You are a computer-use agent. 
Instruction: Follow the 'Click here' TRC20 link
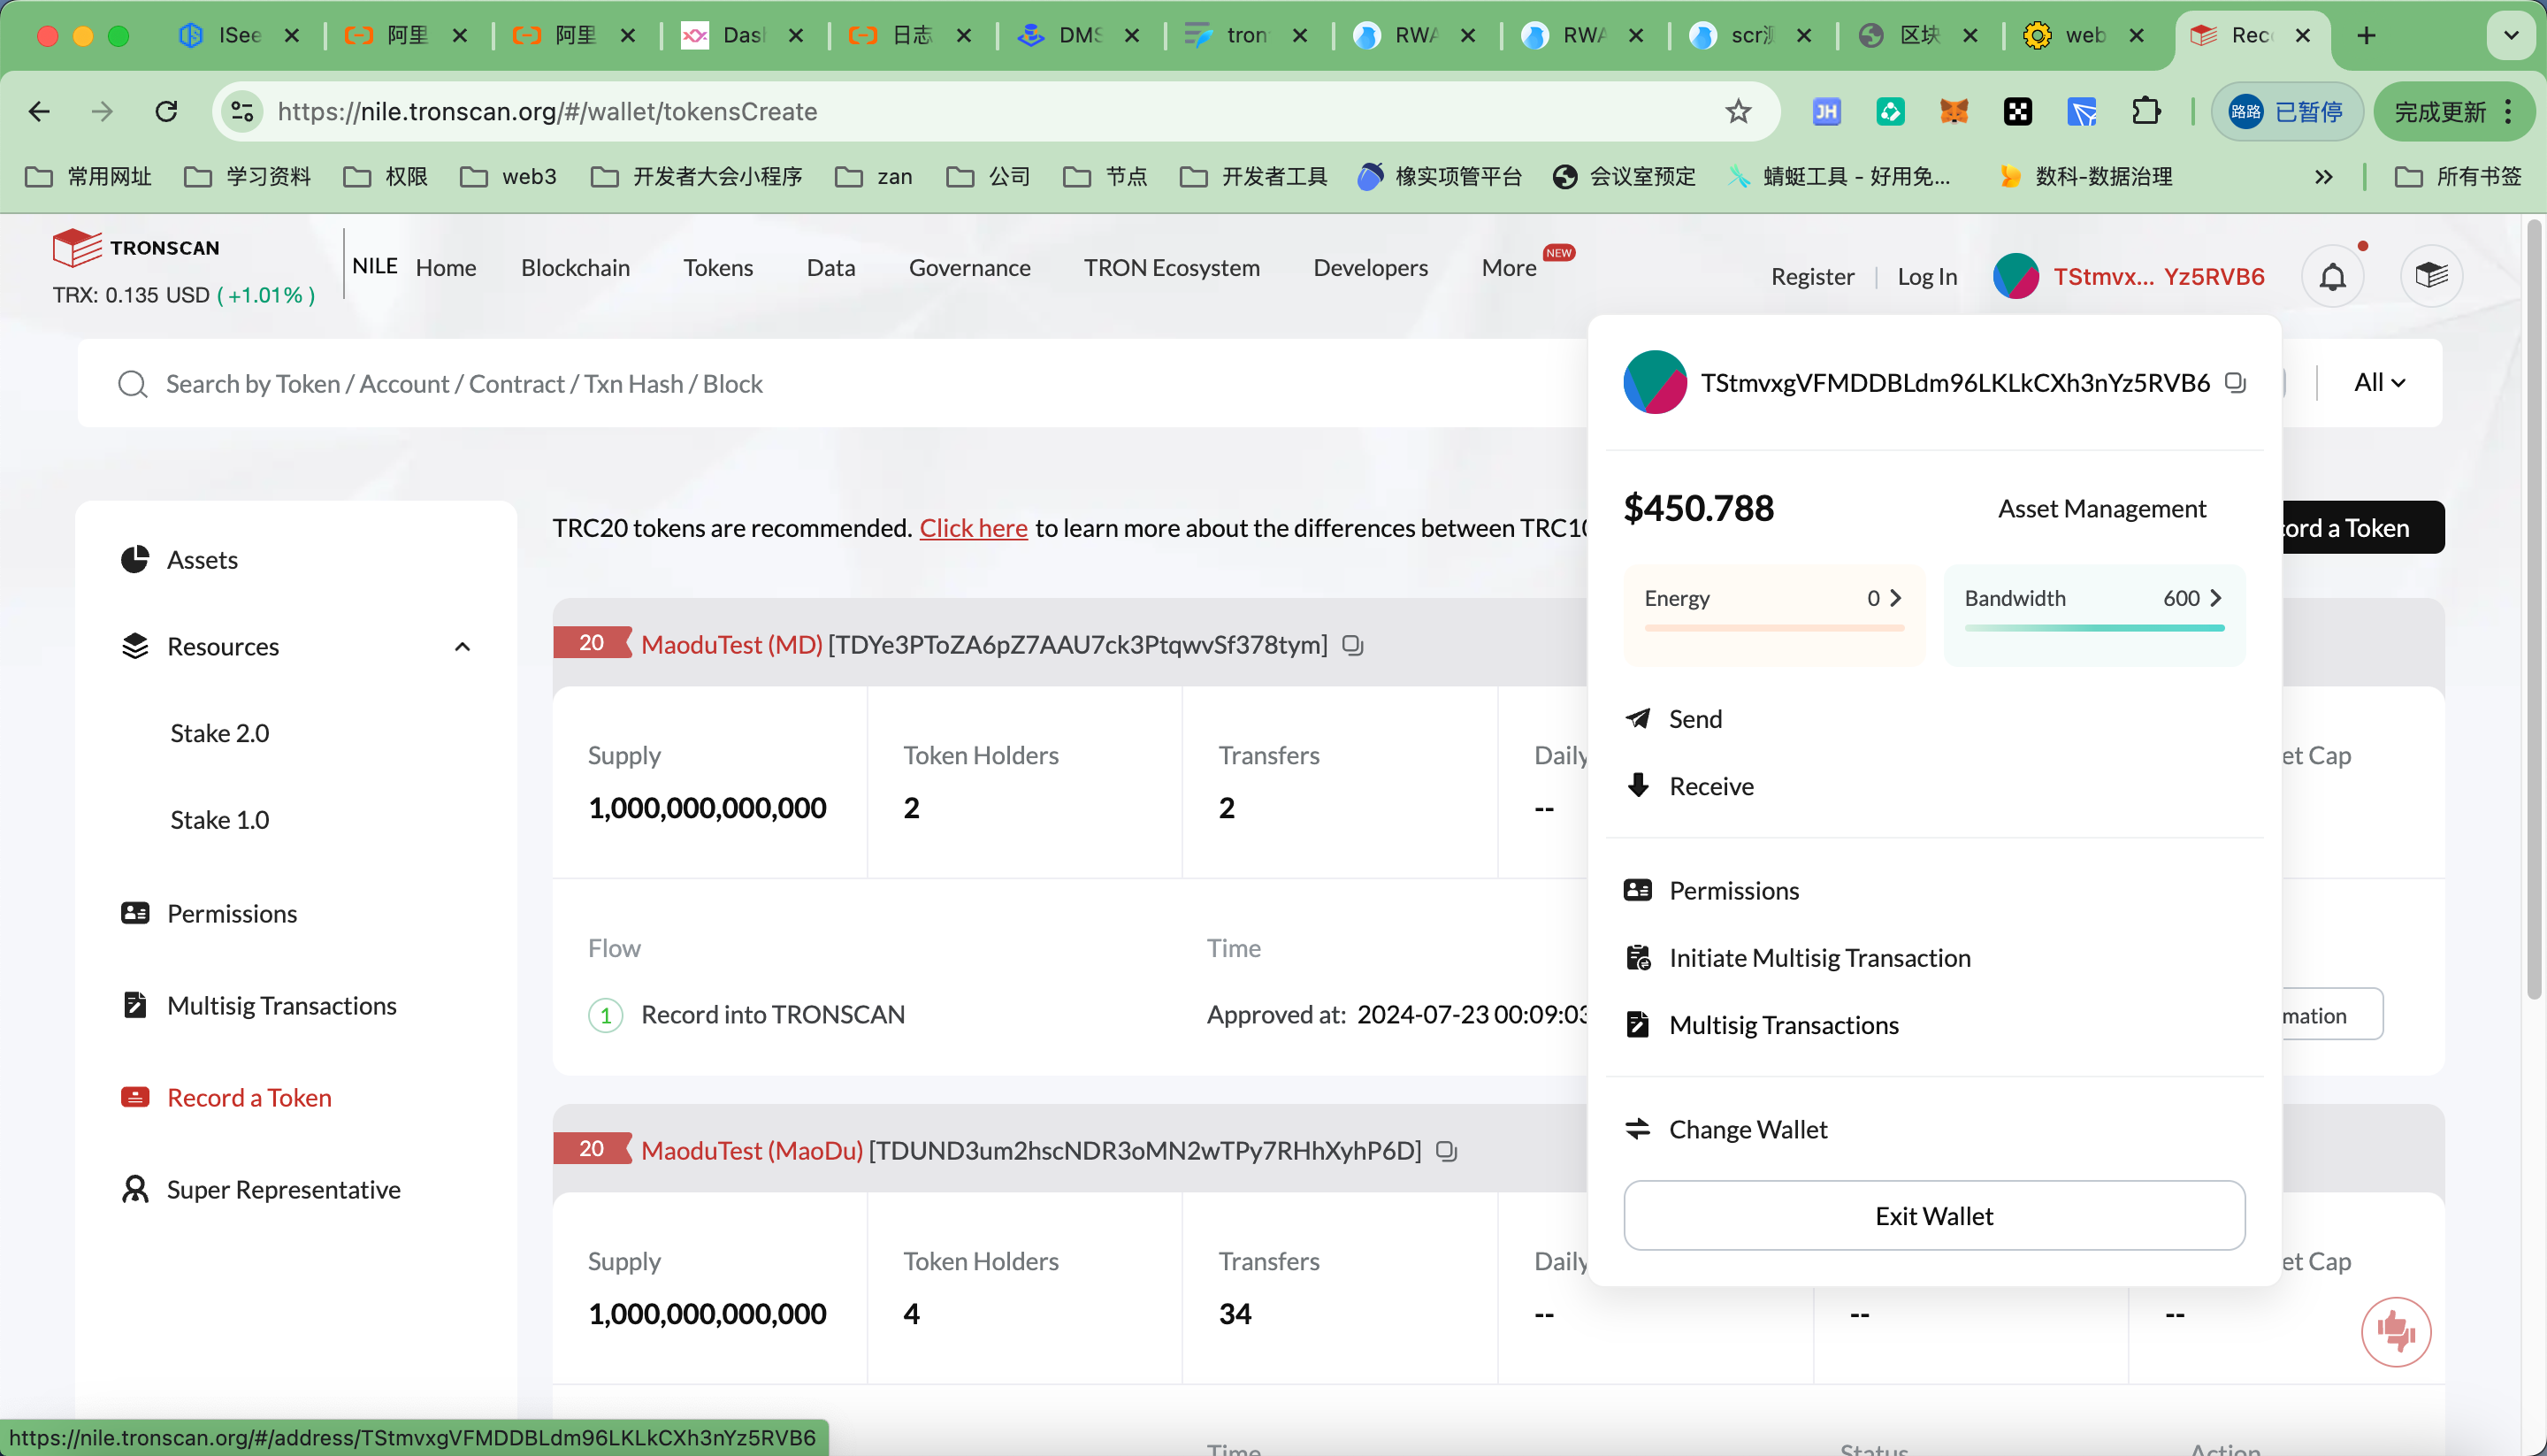pyautogui.click(x=973, y=528)
